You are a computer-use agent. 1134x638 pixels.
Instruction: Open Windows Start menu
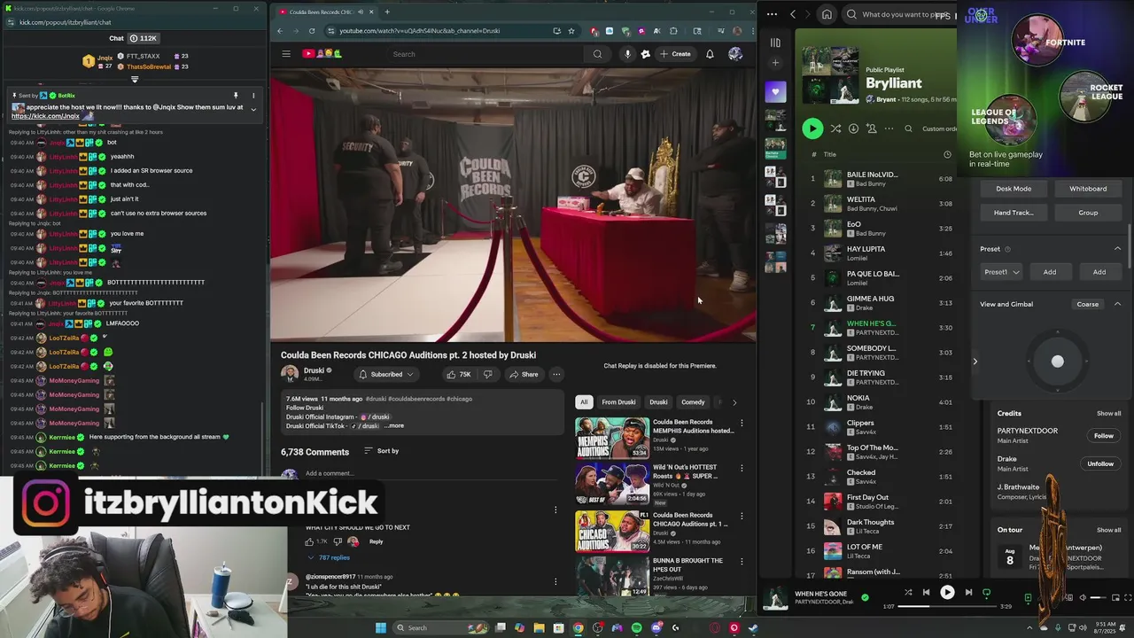(381, 628)
